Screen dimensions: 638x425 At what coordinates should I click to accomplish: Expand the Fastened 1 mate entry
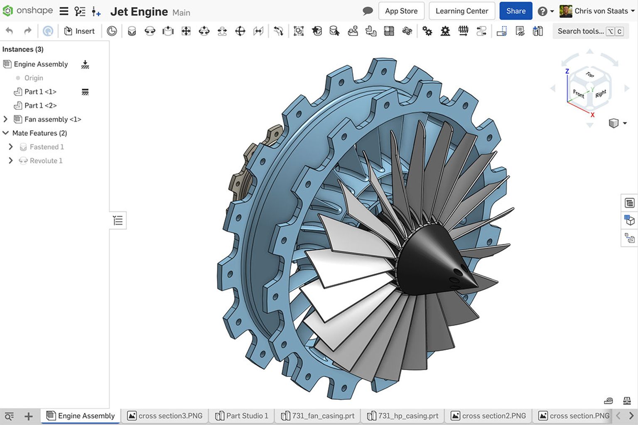pyautogui.click(x=10, y=147)
